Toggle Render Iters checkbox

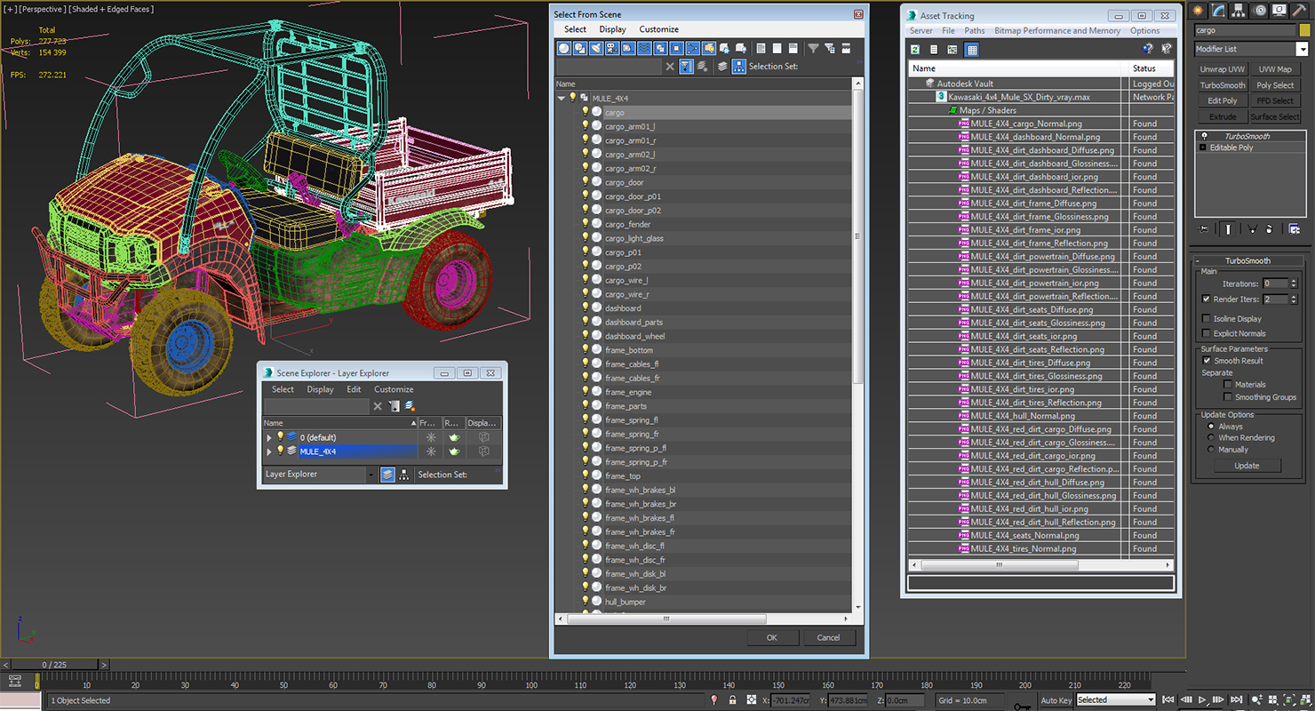click(x=1206, y=300)
